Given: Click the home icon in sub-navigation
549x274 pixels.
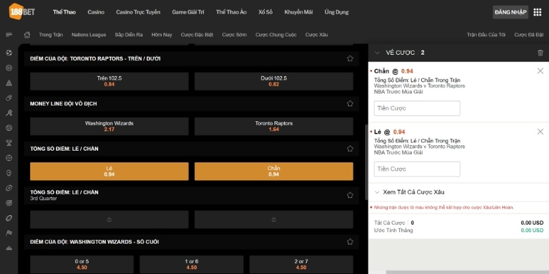Looking at the screenshot, I should click(x=27, y=34).
